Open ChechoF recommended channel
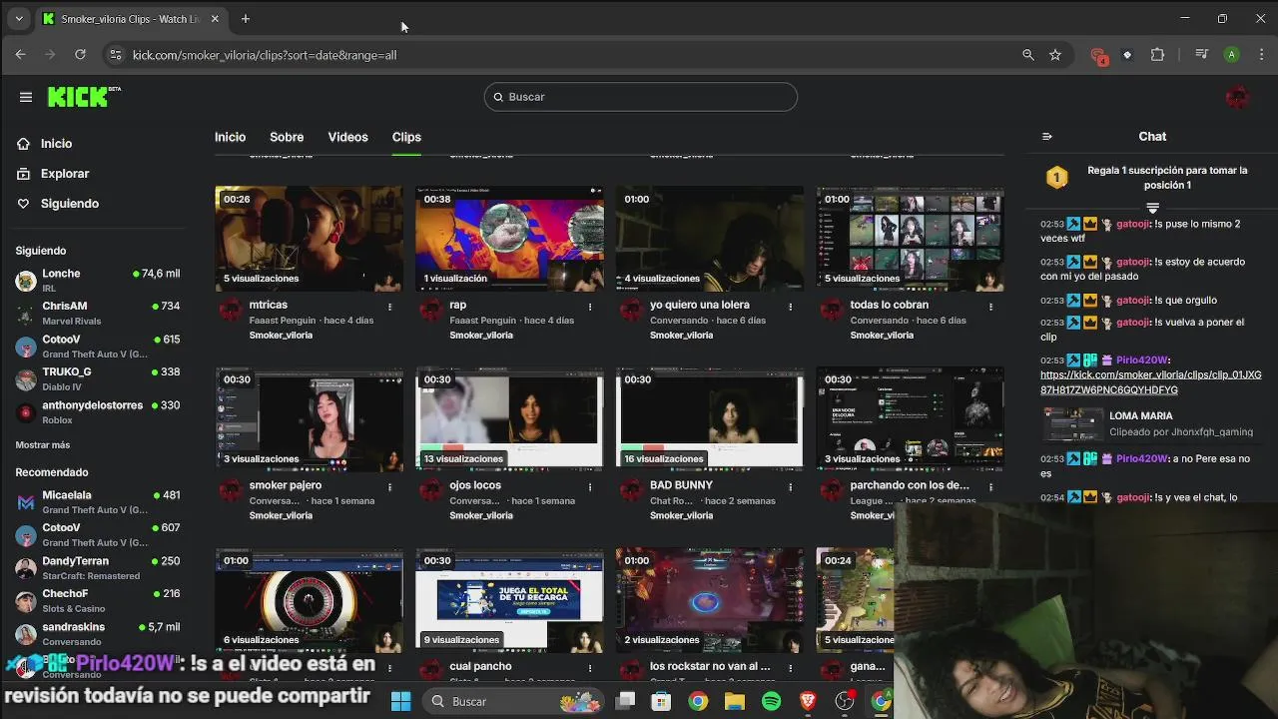Image resolution: width=1278 pixels, height=719 pixels. [97, 600]
